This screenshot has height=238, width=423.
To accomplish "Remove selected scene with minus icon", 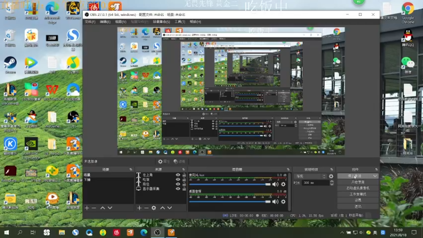I will (94, 208).
